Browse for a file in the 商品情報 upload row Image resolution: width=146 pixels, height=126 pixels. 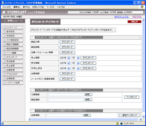tap(89, 100)
